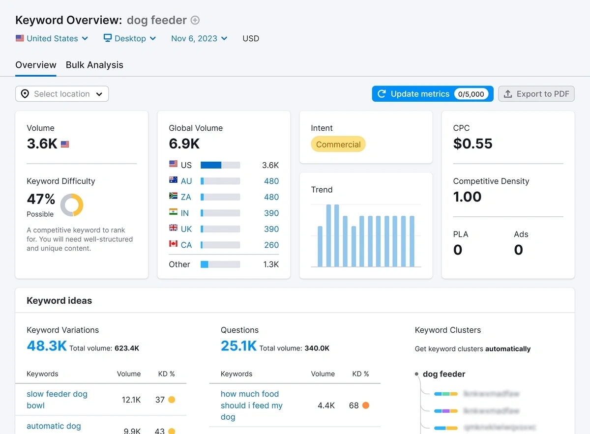
Task: Click the Export to PDF button
Action: (x=536, y=94)
